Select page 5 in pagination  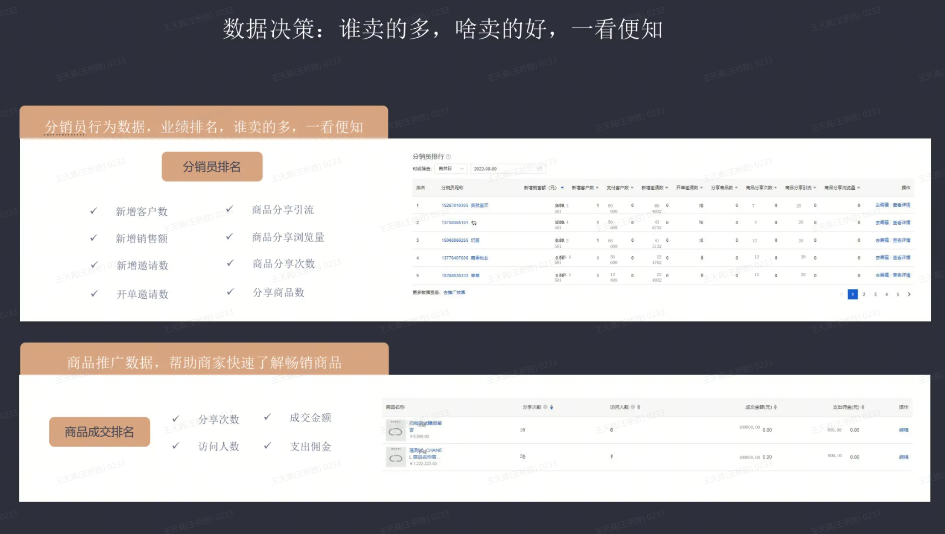coord(897,294)
